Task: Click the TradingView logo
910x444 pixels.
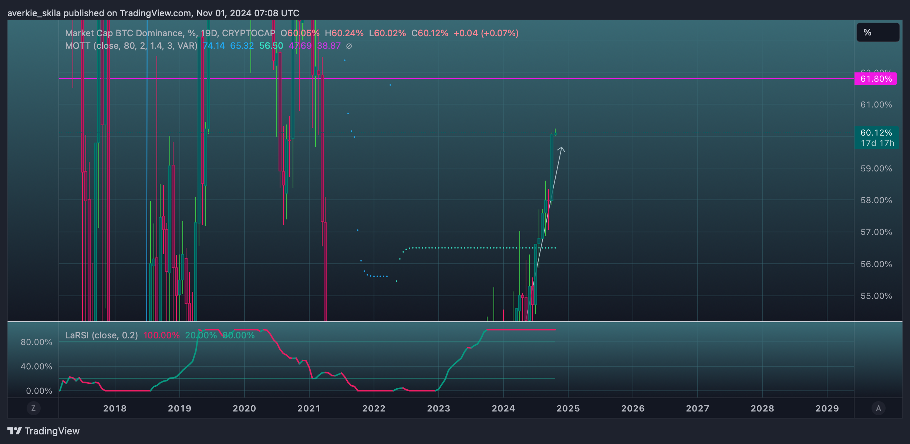Action: [x=44, y=431]
